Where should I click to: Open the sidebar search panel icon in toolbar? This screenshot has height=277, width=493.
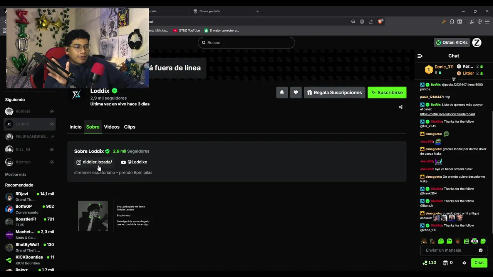(459, 22)
